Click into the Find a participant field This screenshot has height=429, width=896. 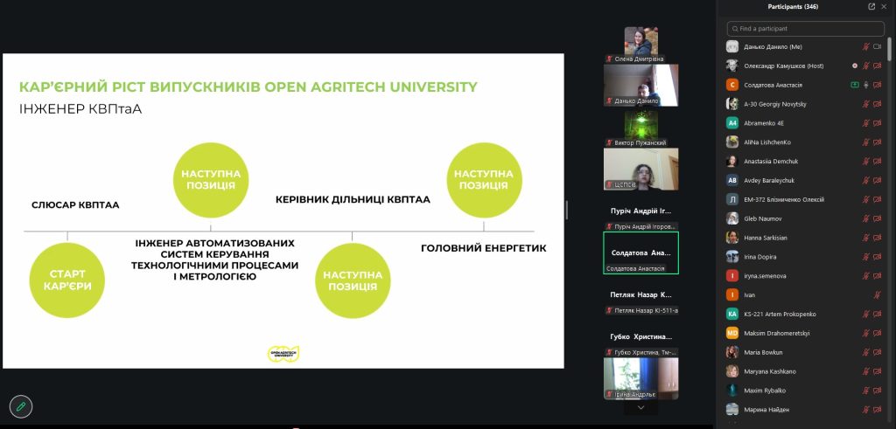pyautogui.click(x=806, y=29)
